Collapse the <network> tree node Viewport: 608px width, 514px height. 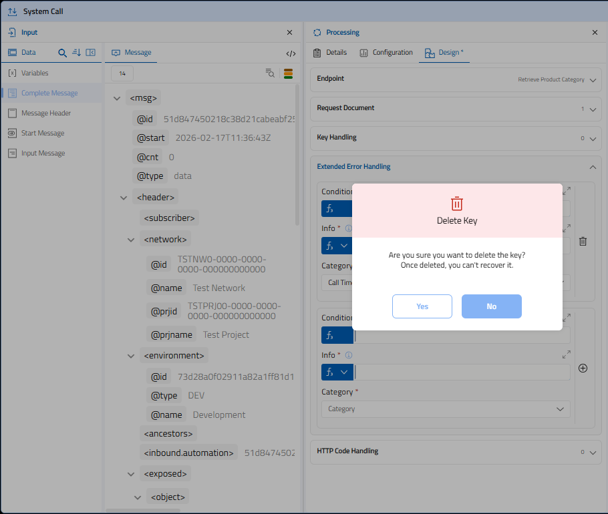[x=131, y=240]
